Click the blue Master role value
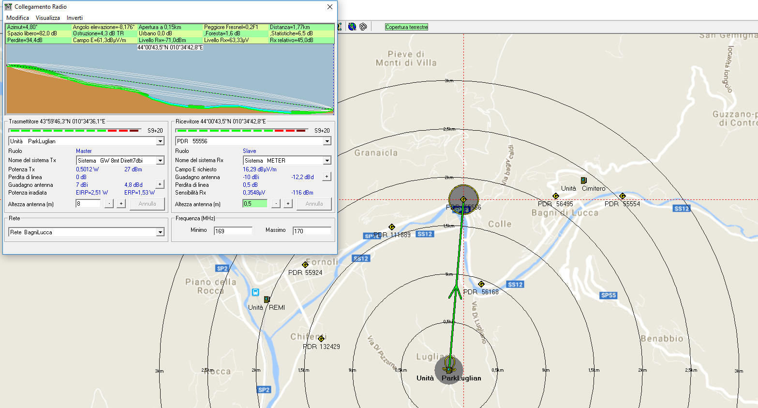758x408 pixels. click(84, 151)
